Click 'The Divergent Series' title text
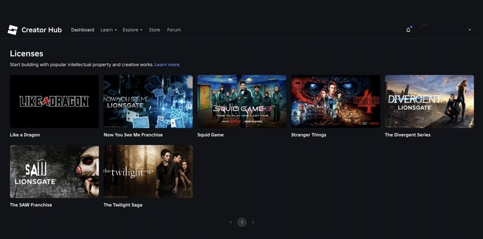Viewport: 483px width, 239px height. tap(408, 135)
